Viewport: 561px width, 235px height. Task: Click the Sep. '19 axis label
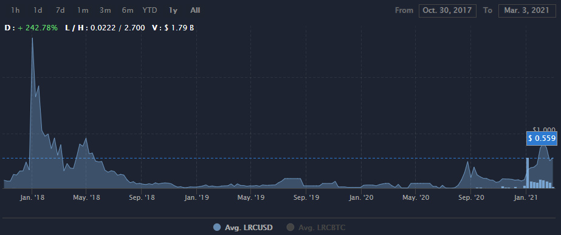pos(306,197)
